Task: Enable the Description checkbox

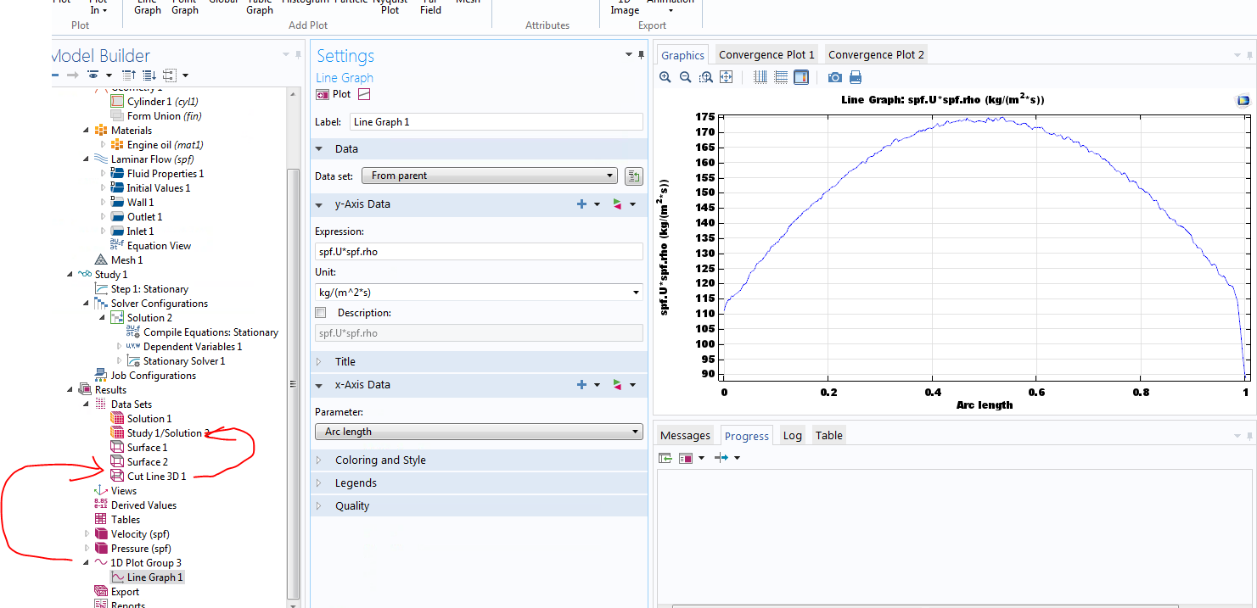Action: [321, 313]
